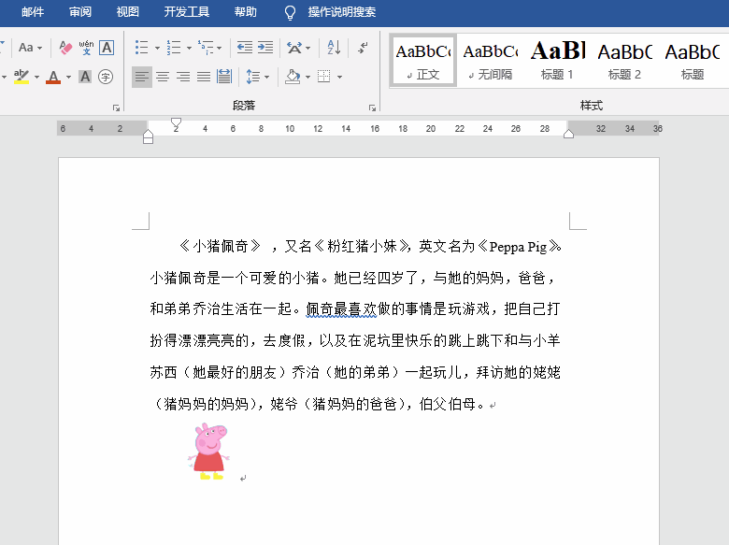This screenshot has height=545, width=729.
Task: Clear all formatting with eraser icon
Action: tap(65, 48)
